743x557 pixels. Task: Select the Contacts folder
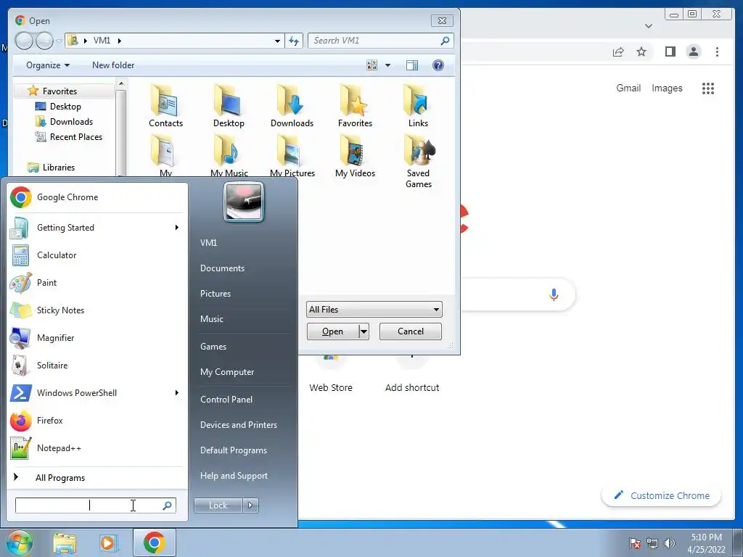[165, 106]
